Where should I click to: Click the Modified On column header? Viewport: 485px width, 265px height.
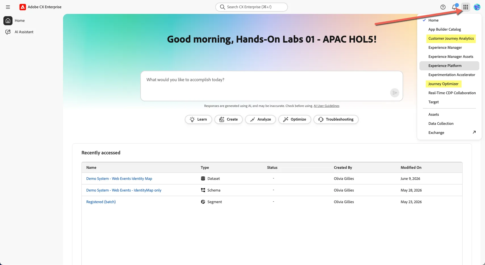(x=411, y=167)
